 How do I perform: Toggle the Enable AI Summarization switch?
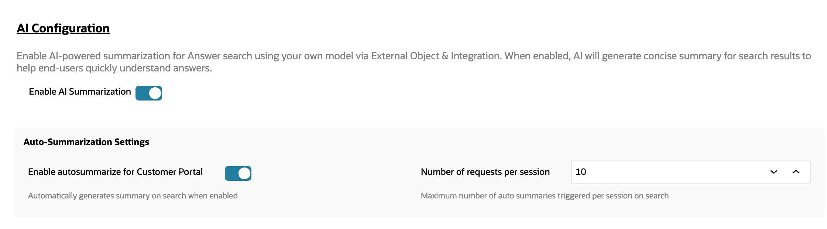coord(148,93)
